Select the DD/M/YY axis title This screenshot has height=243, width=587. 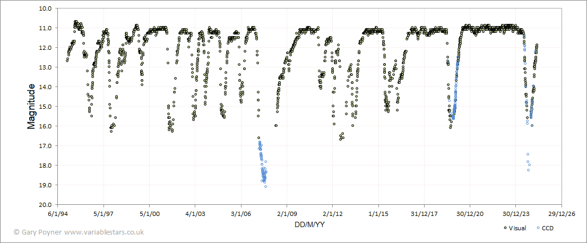click(309, 224)
